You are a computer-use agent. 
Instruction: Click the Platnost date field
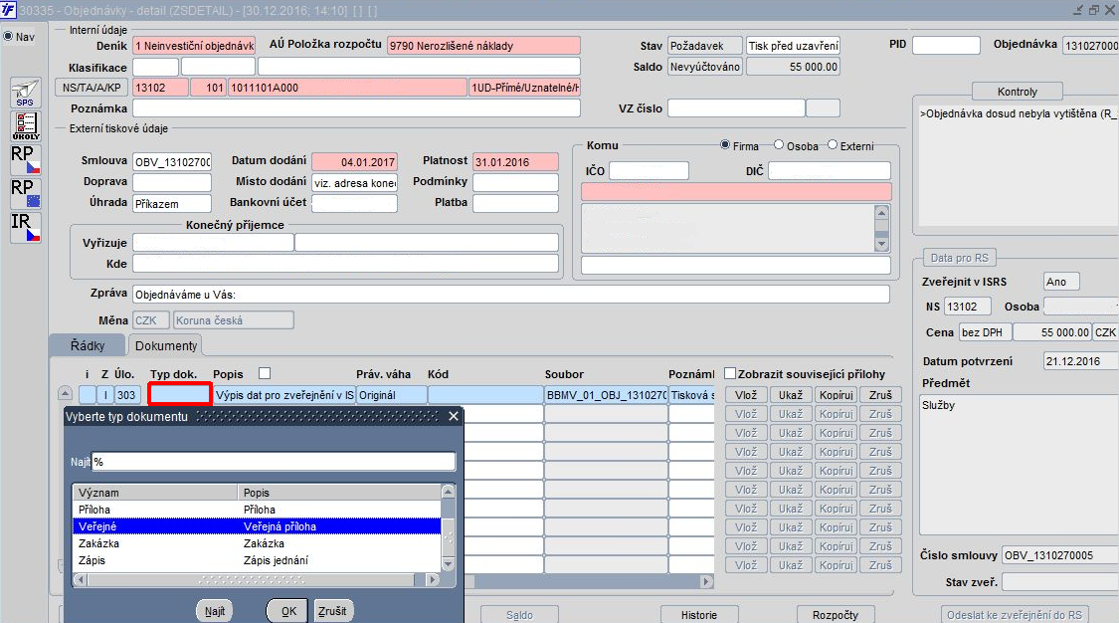[515, 162]
